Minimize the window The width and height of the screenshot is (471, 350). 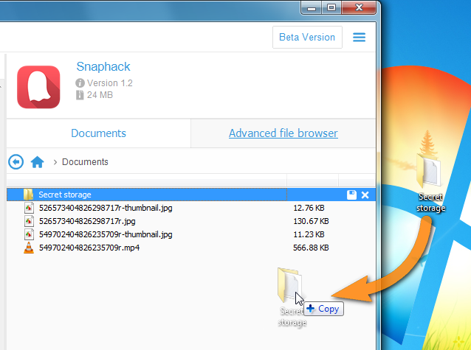[312, 8]
